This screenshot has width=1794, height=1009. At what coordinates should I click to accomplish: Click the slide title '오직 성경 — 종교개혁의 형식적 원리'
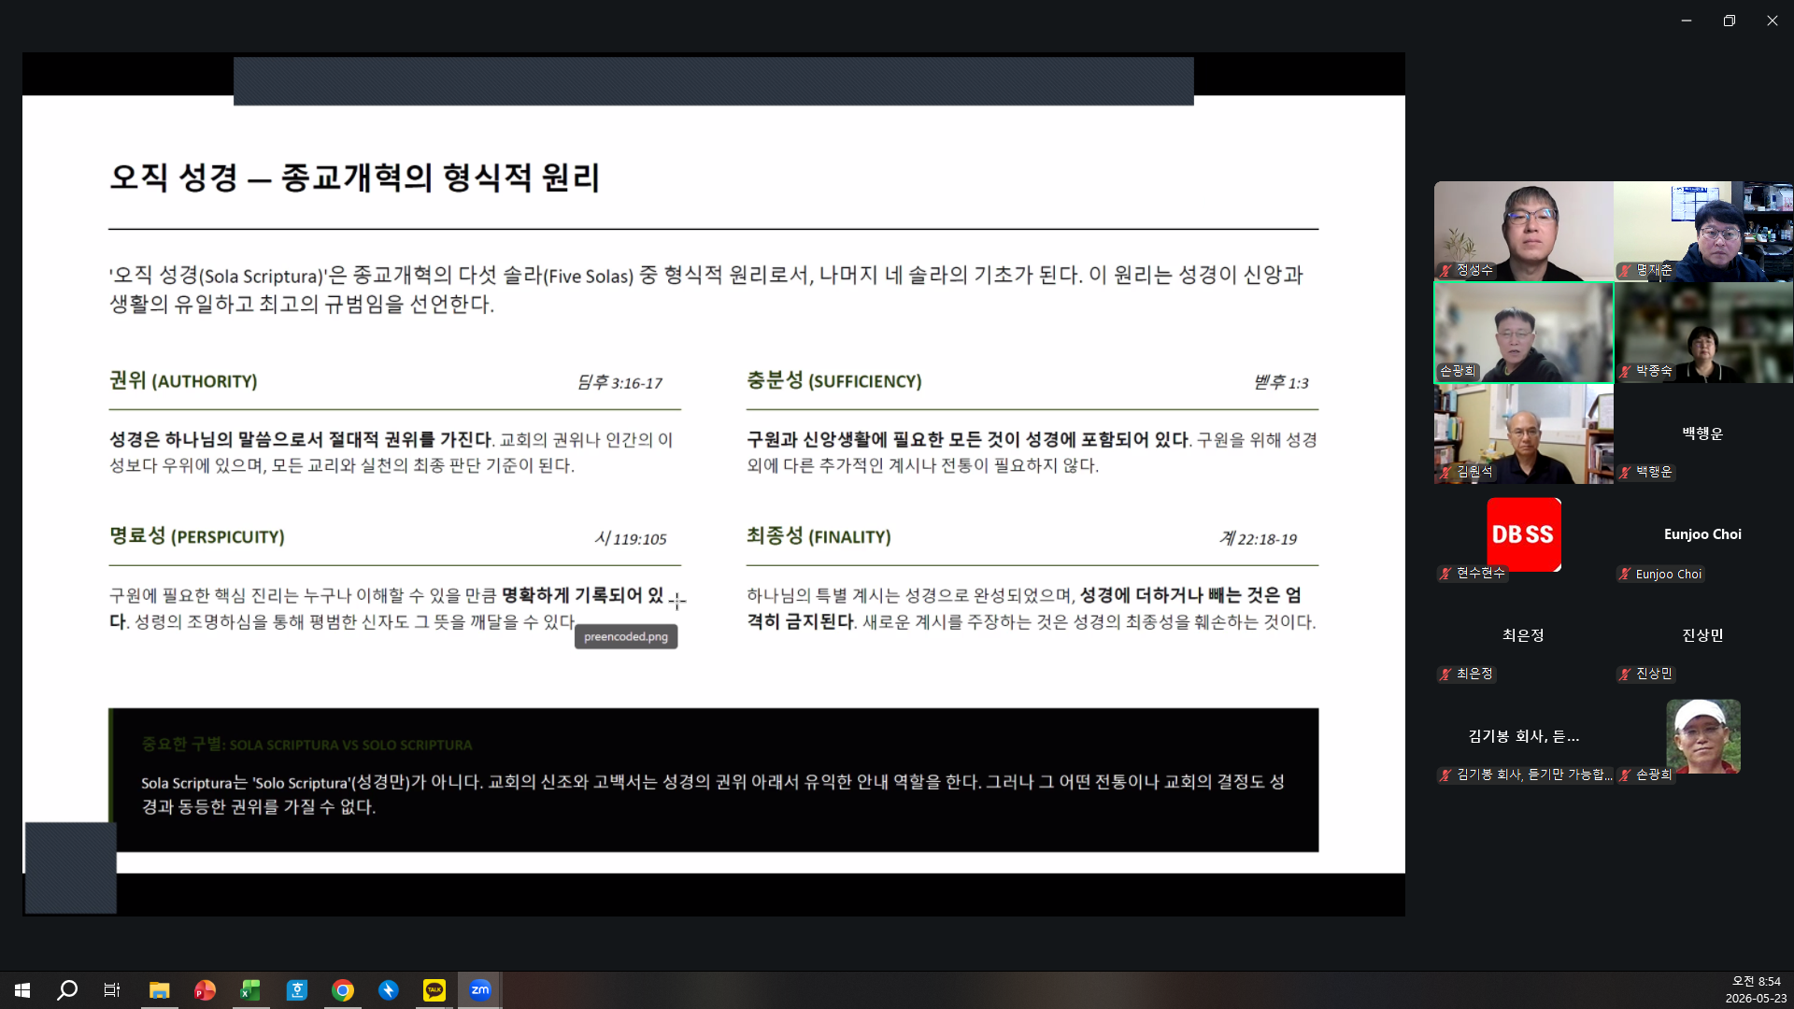click(354, 178)
